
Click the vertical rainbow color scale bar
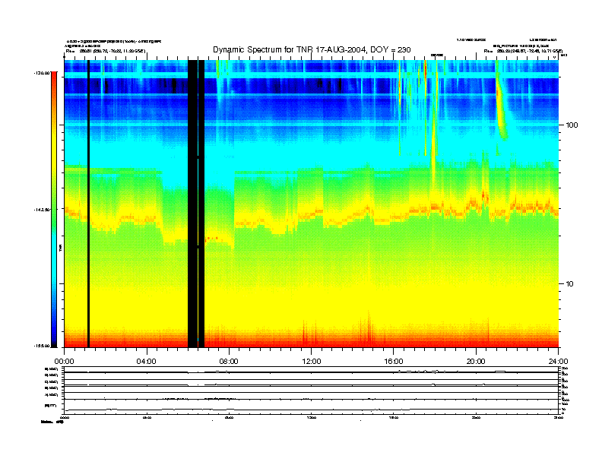pos(54,210)
